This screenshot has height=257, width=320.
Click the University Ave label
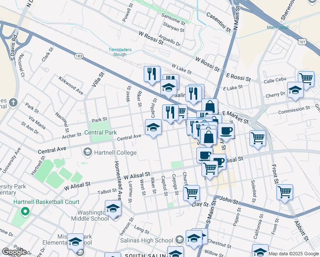pos(12,161)
